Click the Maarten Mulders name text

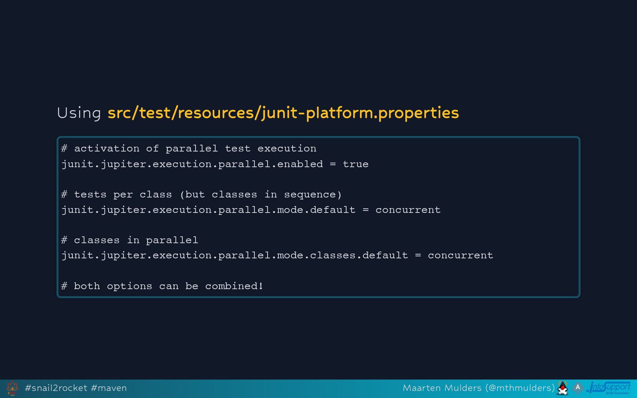(x=442, y=388)
